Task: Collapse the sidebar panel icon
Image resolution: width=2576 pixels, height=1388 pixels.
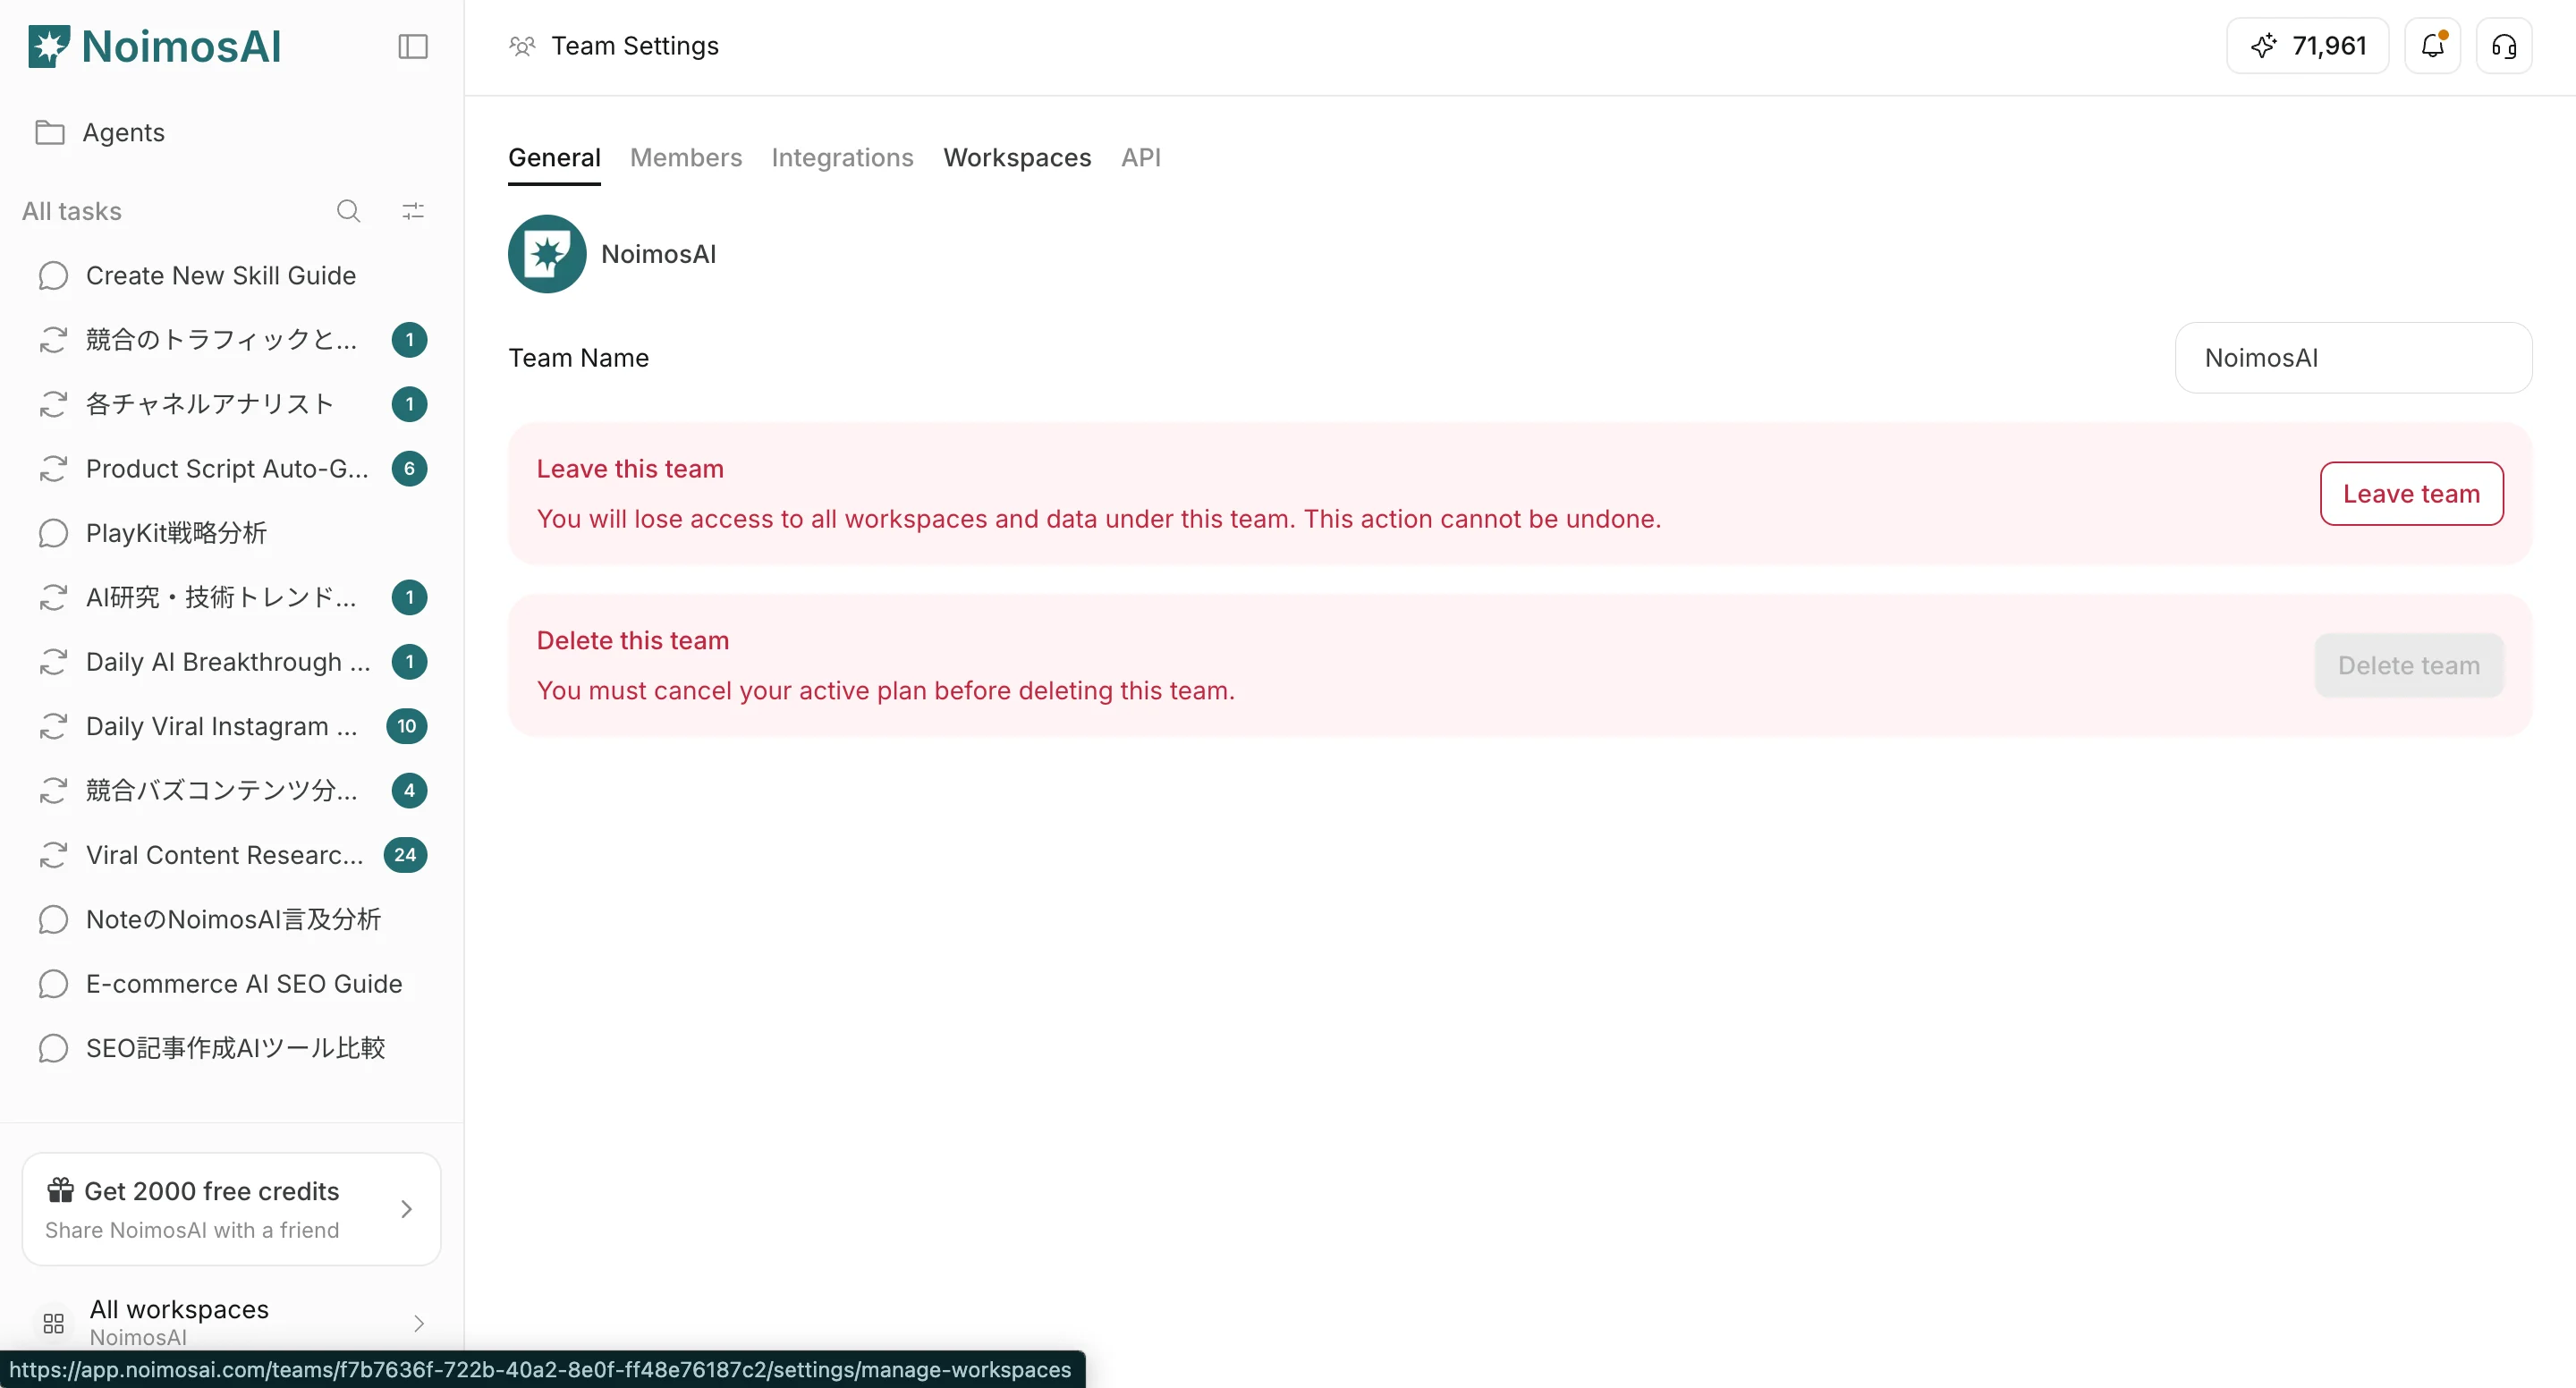Action: pyautogui.click(x=413, y=46)
